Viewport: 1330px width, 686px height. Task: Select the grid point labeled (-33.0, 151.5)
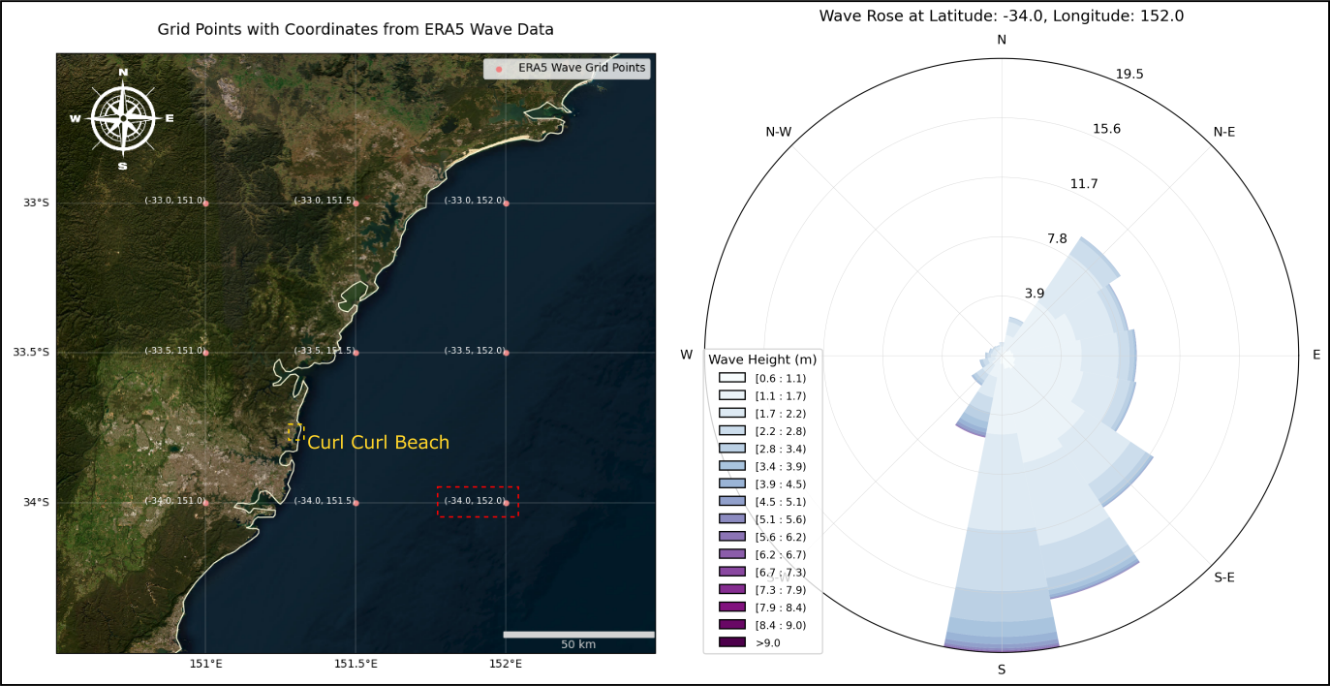356,203
